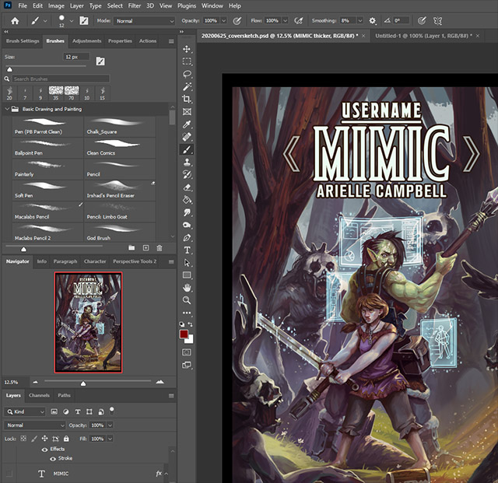Image resolution: width=498 pixels, height=483 pixels.
Task: Open the layer Fill dropdown
Action: coord(110,439)
